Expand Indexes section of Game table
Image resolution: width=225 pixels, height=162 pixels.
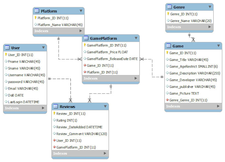click(x=218, y=106)
